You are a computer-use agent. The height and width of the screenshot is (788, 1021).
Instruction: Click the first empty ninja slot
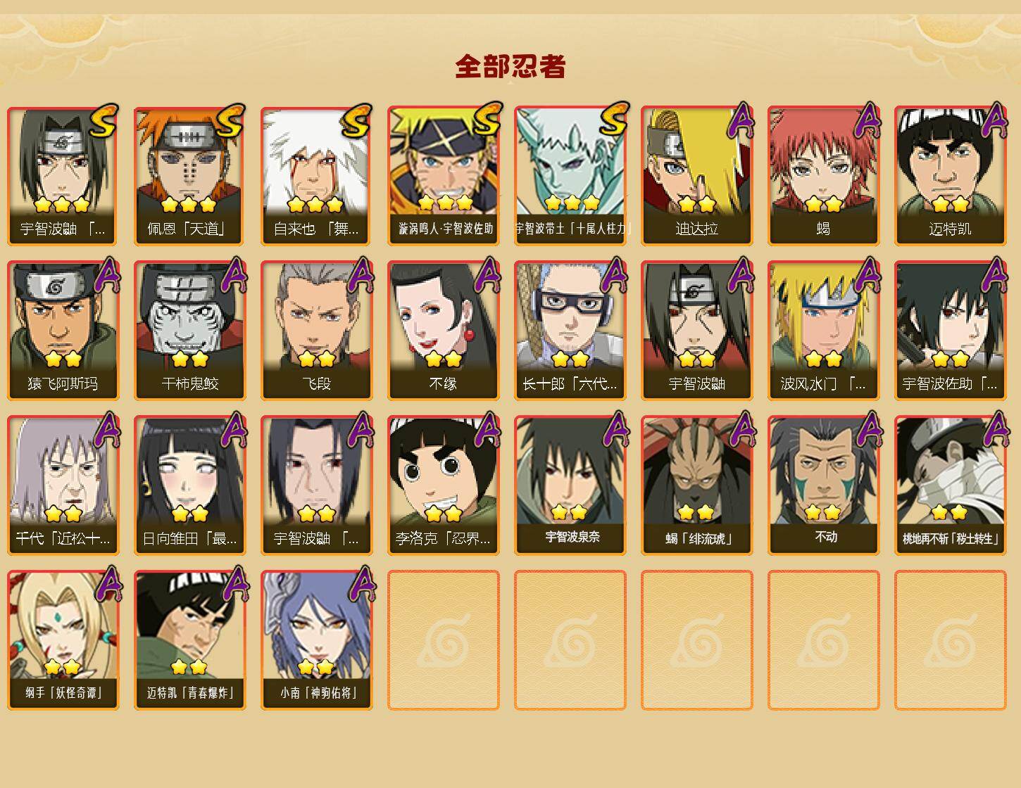pyautogui.click(x=444, y=640)
